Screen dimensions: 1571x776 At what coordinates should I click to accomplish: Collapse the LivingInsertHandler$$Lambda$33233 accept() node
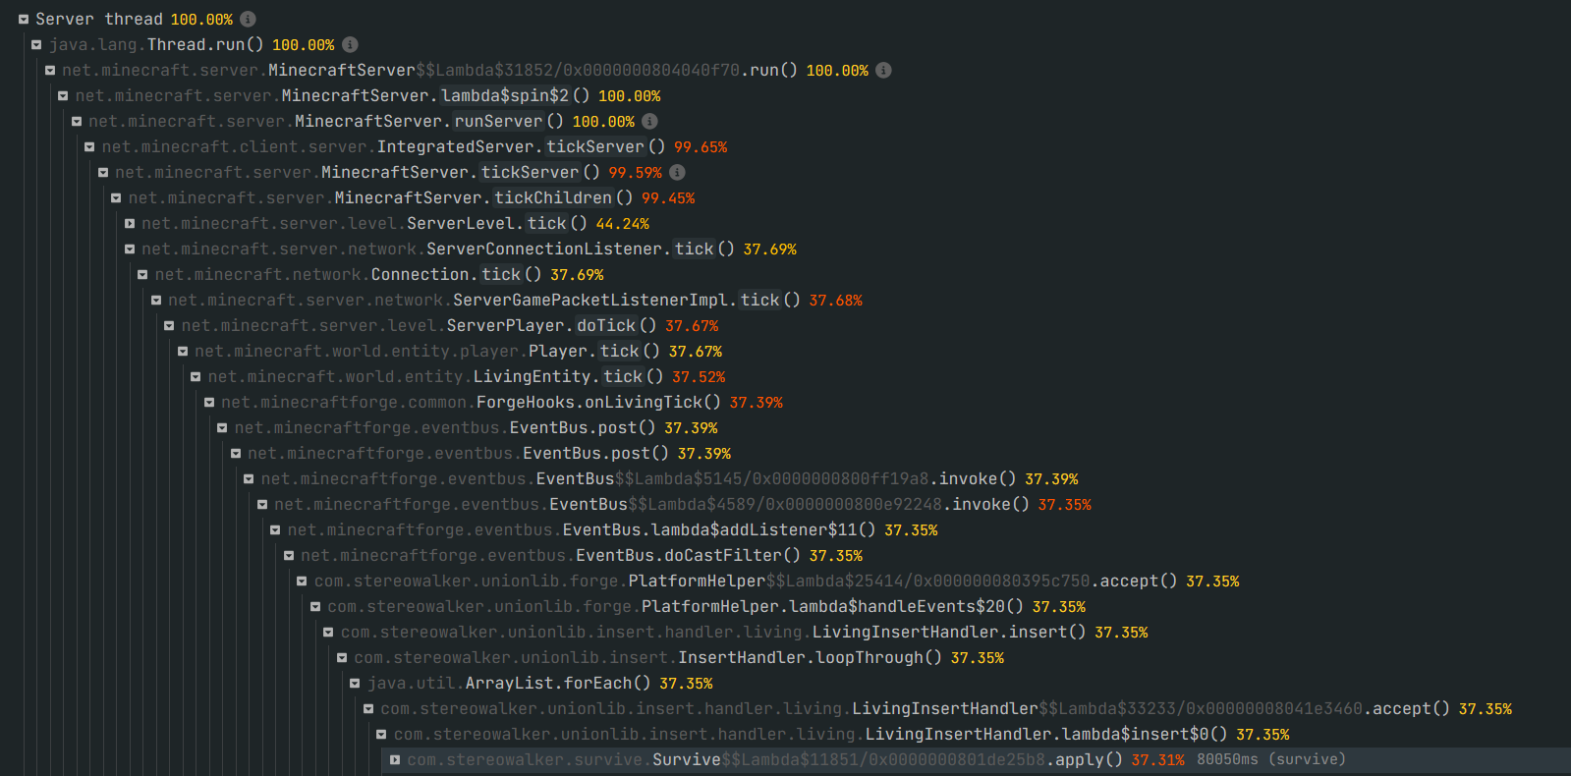[368, 709]
